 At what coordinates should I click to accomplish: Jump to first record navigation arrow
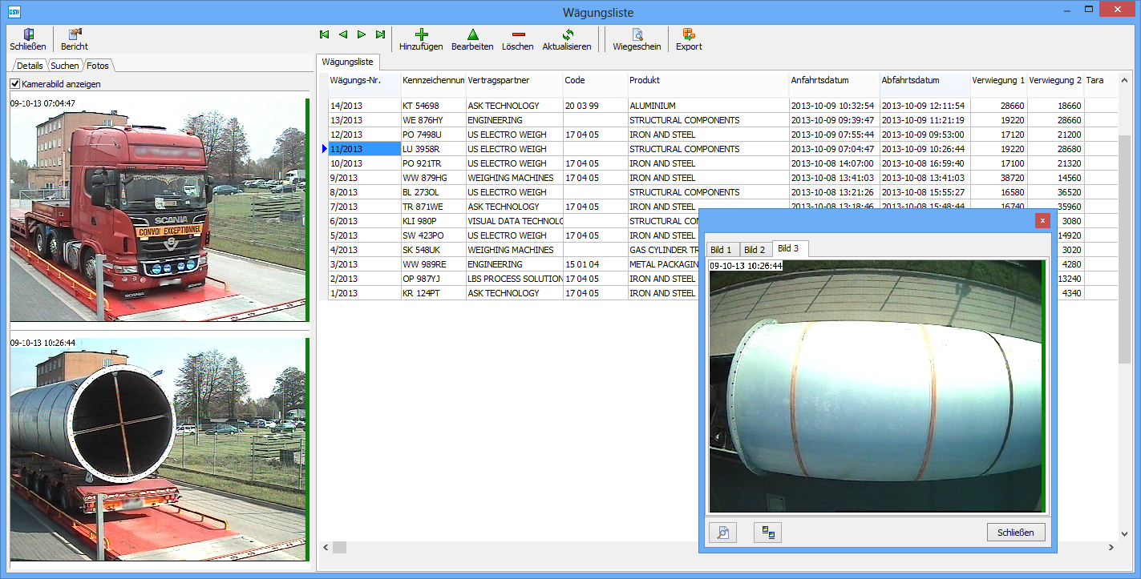pos(324,34)
